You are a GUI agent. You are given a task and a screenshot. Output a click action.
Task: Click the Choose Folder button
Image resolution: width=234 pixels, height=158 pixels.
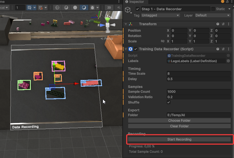[x=179, y=121]
